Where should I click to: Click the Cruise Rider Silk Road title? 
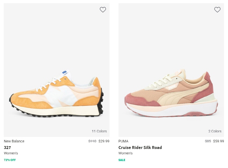click(x=140, y=148)
